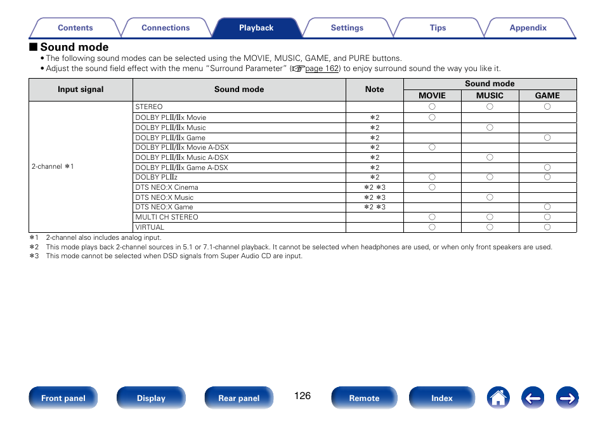
Task: Open the Settings tab
Action: (x=347, y=28)
